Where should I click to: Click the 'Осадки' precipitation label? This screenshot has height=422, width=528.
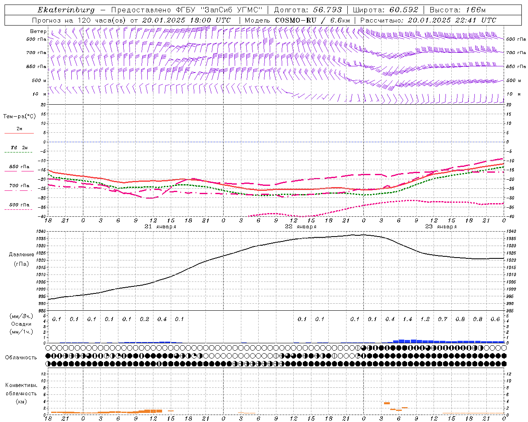(x=21, y=324)
